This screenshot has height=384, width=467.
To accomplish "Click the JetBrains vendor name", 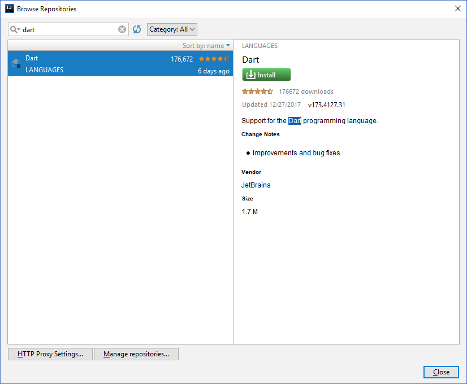I will pyautogui.click(x=256, y=185).
